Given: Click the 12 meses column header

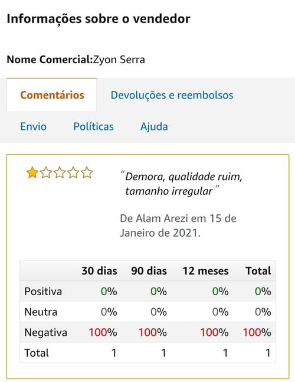Looking at the screenshot, I should tap(206, 271).
